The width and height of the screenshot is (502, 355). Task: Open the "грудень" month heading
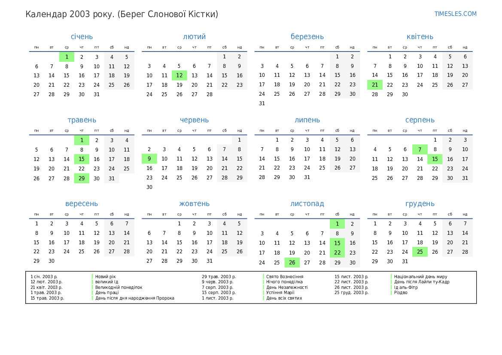tap(420, 204)
